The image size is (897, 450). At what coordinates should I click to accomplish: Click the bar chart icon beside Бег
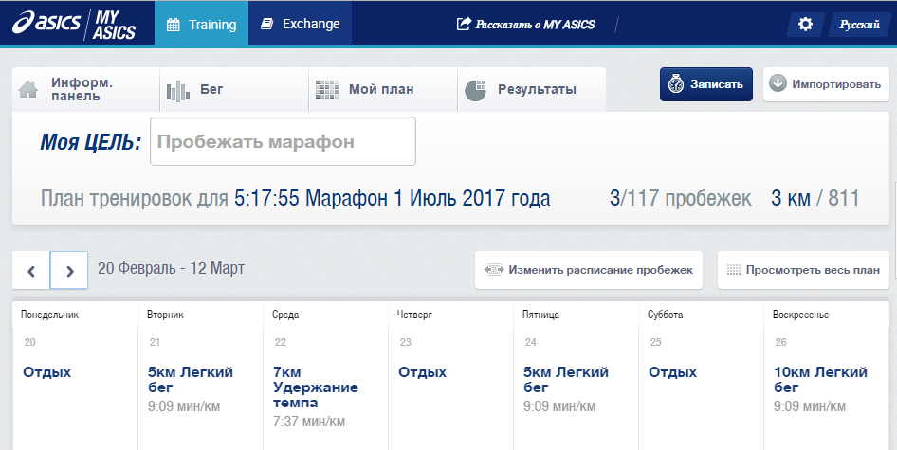(178, 90)
